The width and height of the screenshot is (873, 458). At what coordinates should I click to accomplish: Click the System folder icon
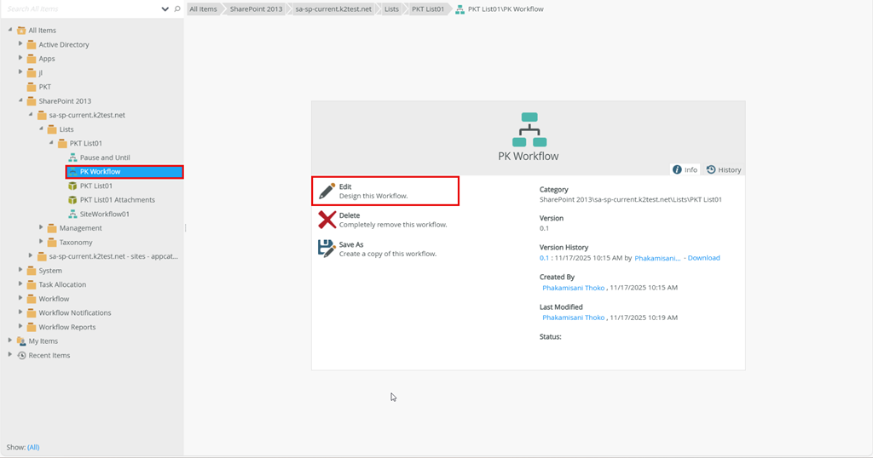click(x=32, y=271)
